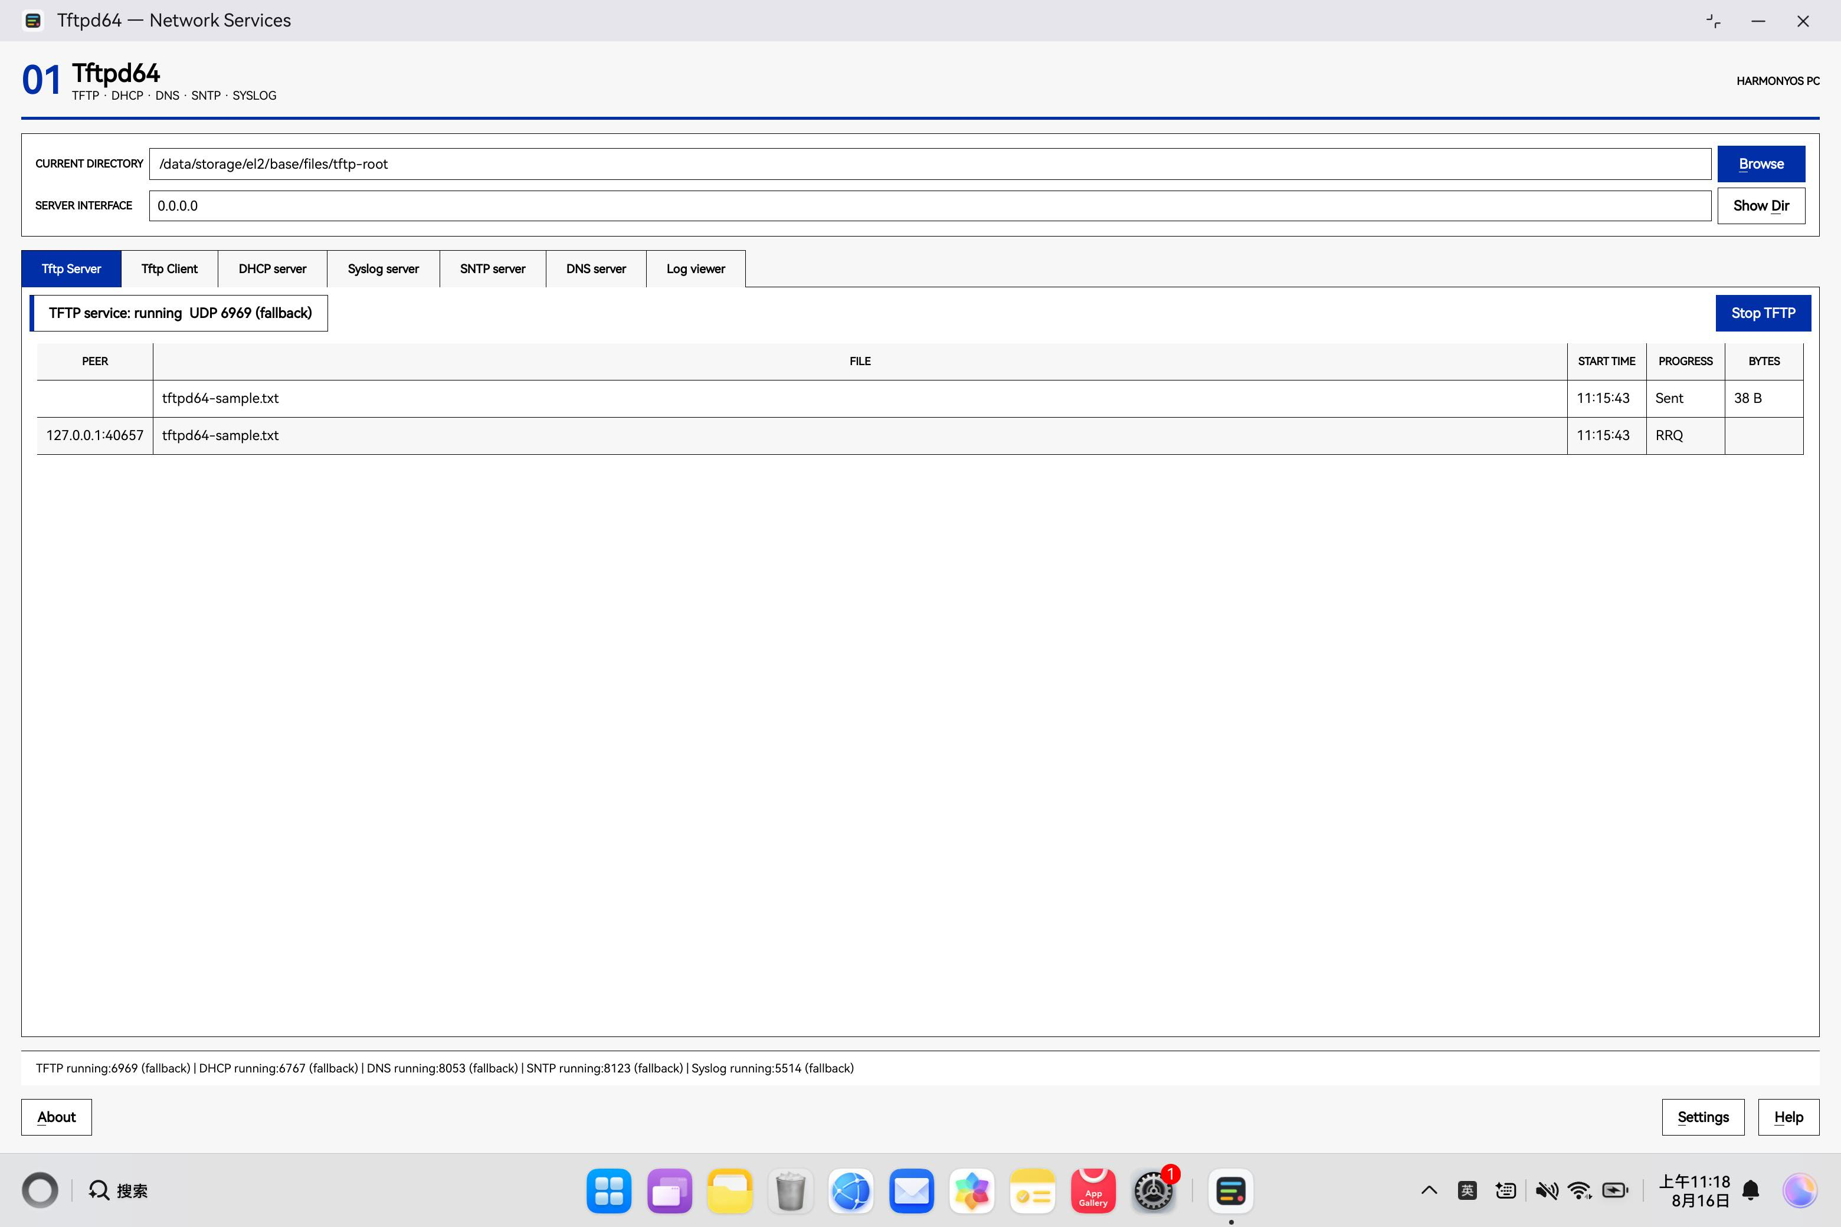Click the TFTP service running status label
This screenshot has height=1227, width=1841.
179,313
